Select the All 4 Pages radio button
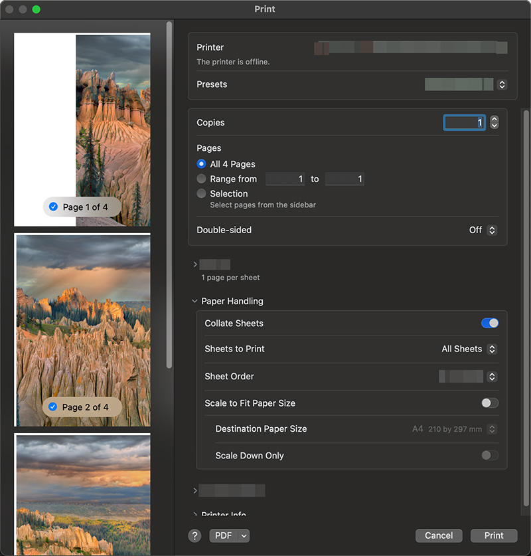The width and height of the screenshot is (531, 556). pyautogui.click(x=201, y=163)
